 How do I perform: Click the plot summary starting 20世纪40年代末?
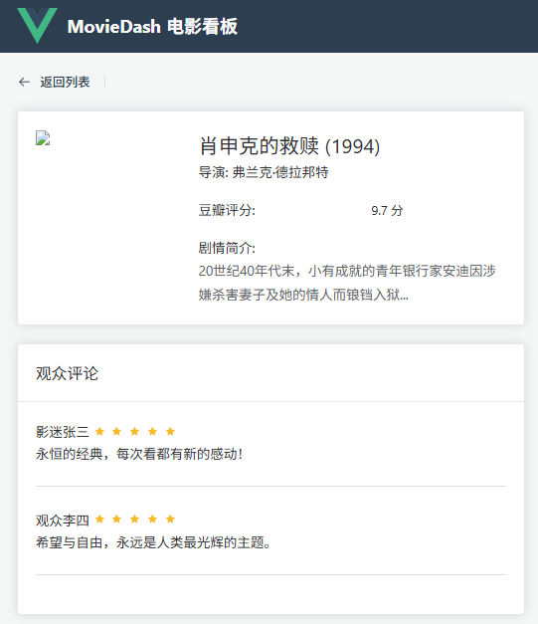click(347, 283)
